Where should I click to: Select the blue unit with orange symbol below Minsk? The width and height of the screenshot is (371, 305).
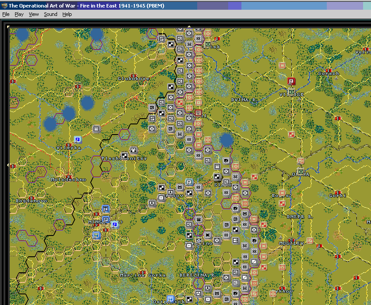pos(96,235)
